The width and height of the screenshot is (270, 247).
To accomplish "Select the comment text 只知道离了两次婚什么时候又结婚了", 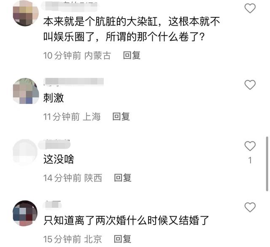I will (x=126, y=220).
